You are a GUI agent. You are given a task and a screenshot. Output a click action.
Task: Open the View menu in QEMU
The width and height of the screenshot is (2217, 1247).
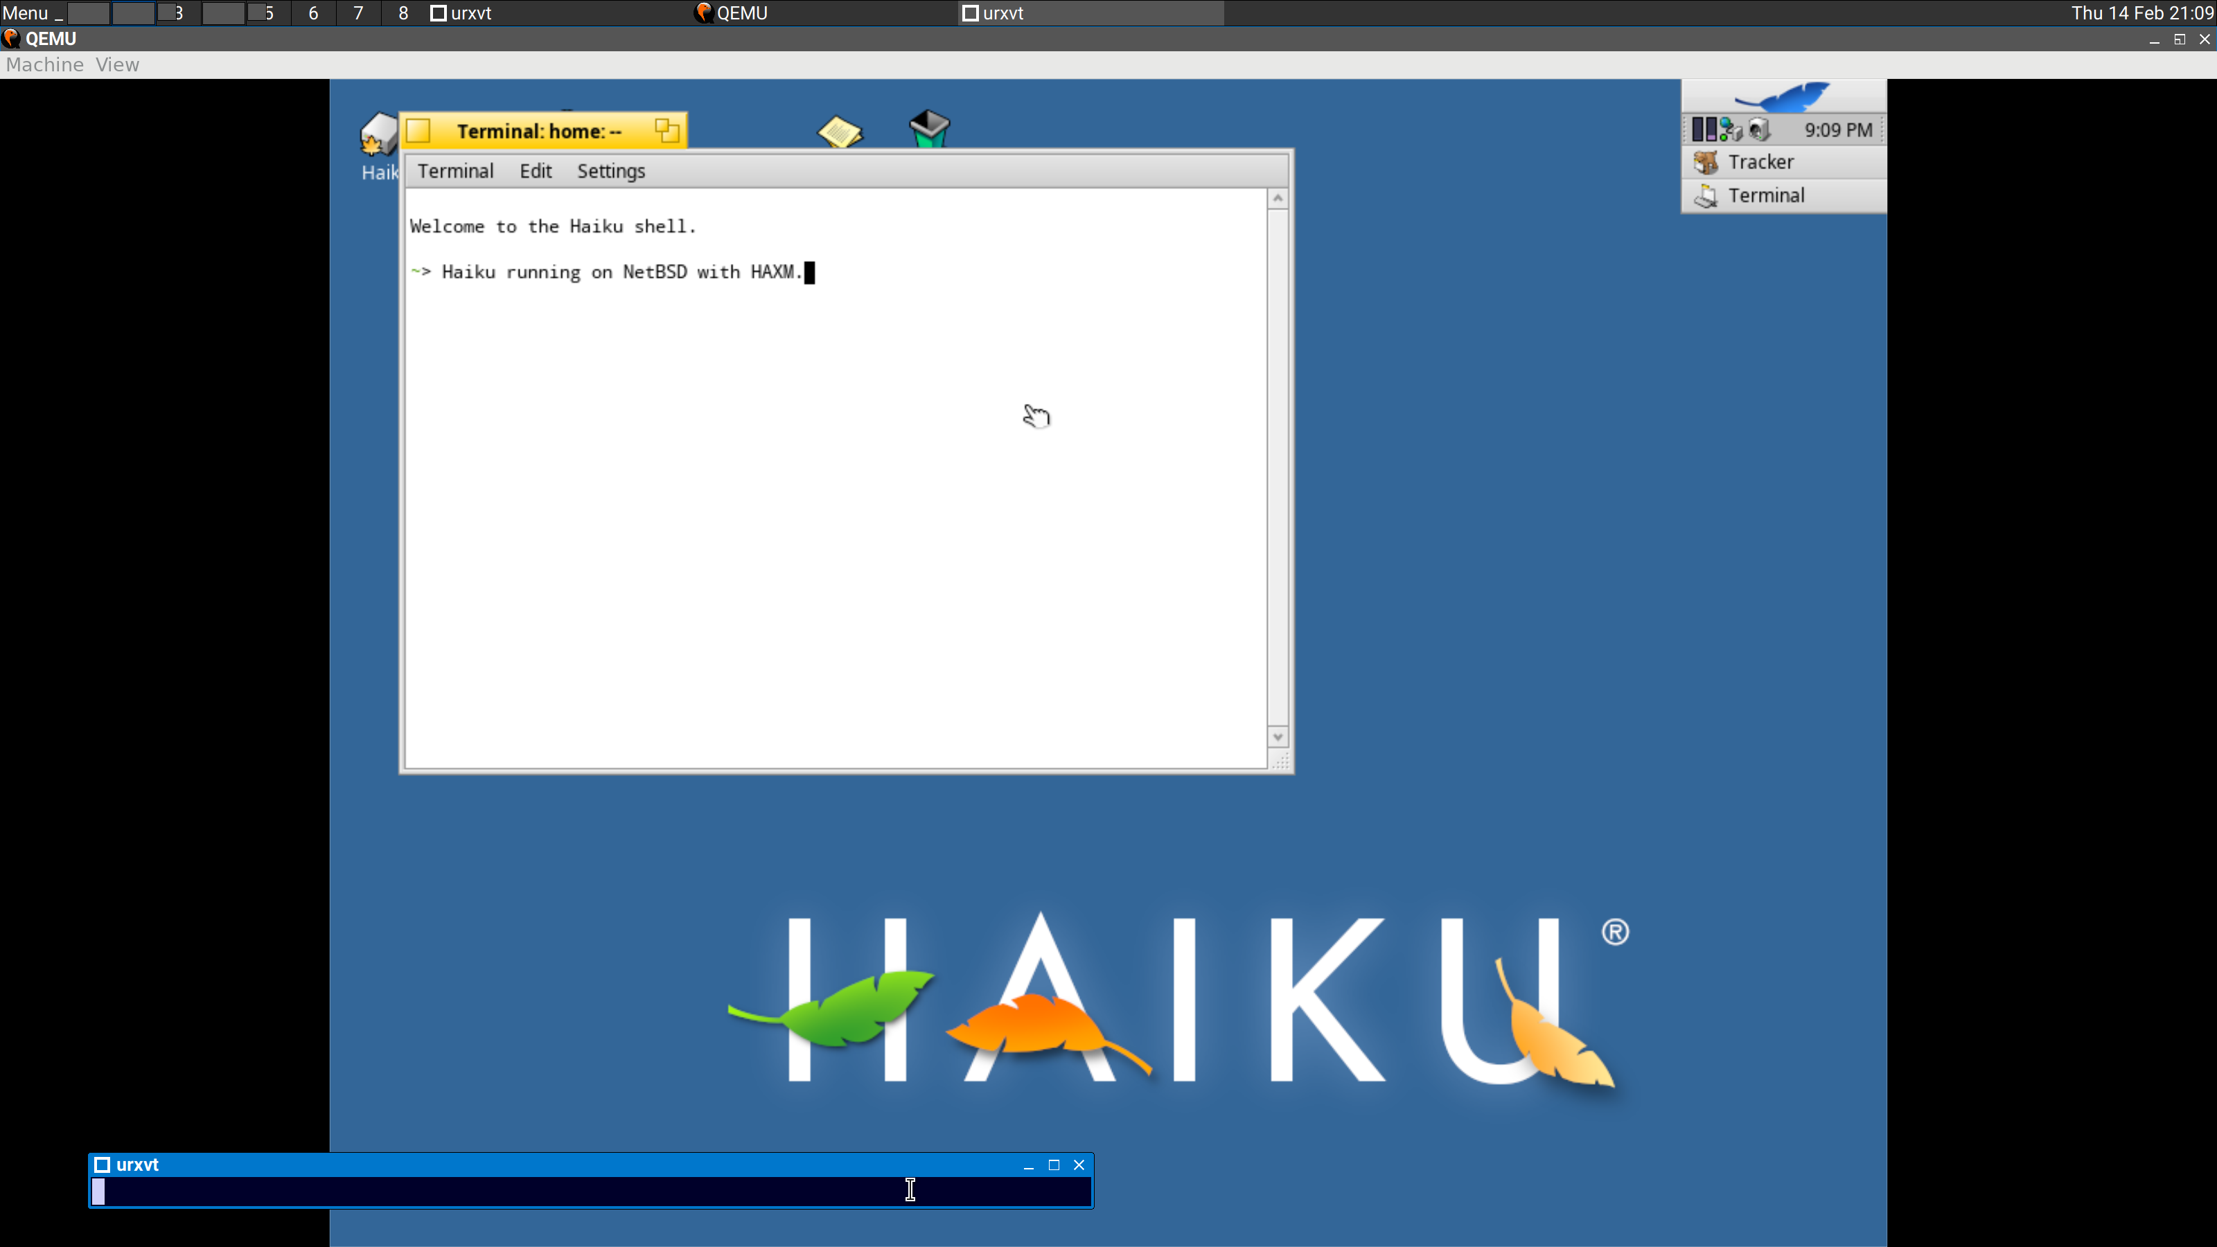(x=117, y=64)
